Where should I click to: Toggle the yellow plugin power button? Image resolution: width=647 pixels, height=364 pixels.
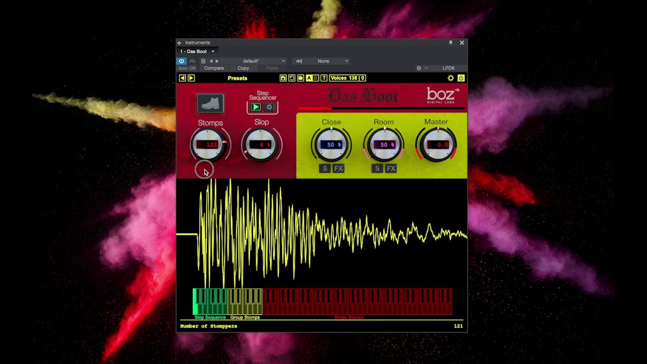[x=461, y=78]
